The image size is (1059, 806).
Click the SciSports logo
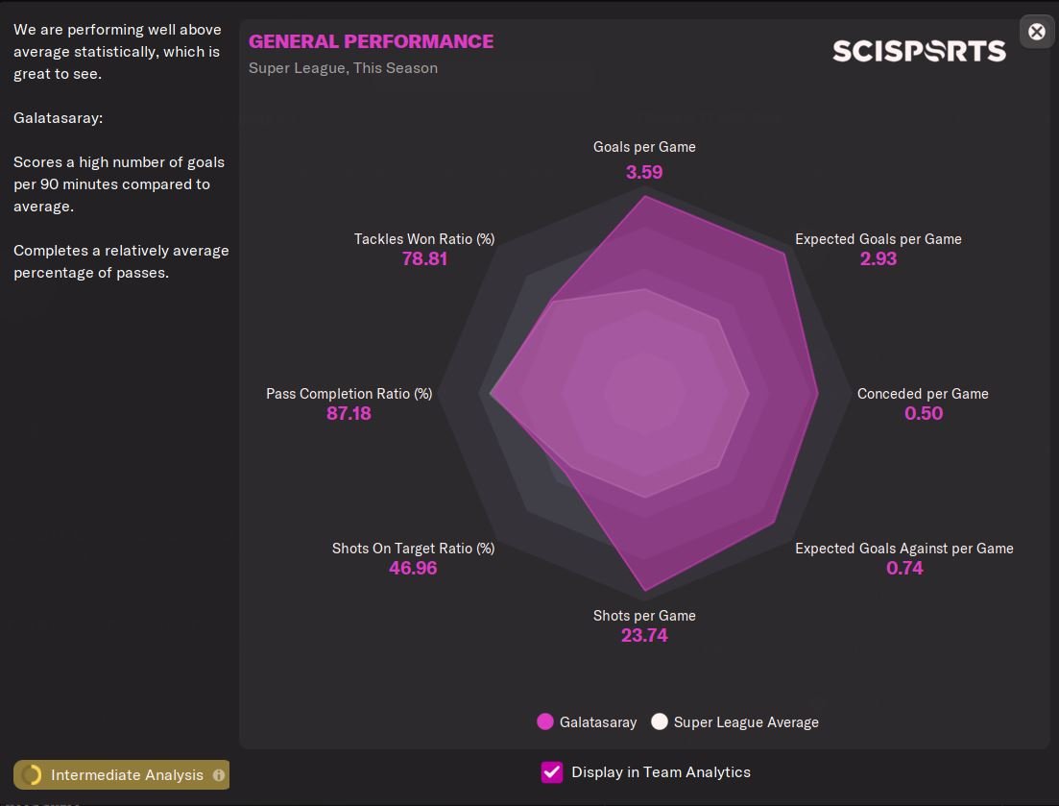(x=919, y=51)
